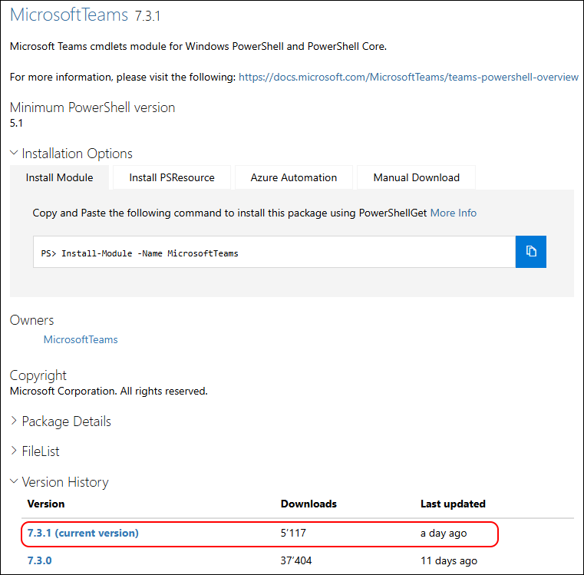Click the module description about cmdlets
Image resolution: width=584 pixels, height=575 pixels.
198,46
